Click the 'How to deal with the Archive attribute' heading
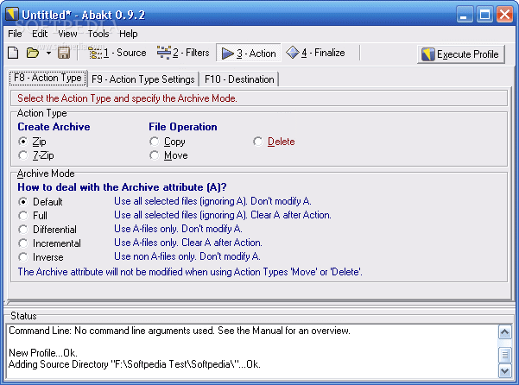The image size is (519, 385). point(122,187)
